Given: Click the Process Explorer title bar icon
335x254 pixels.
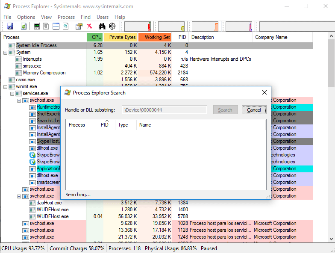Looking at the screenshot, I should pos(7,6).
